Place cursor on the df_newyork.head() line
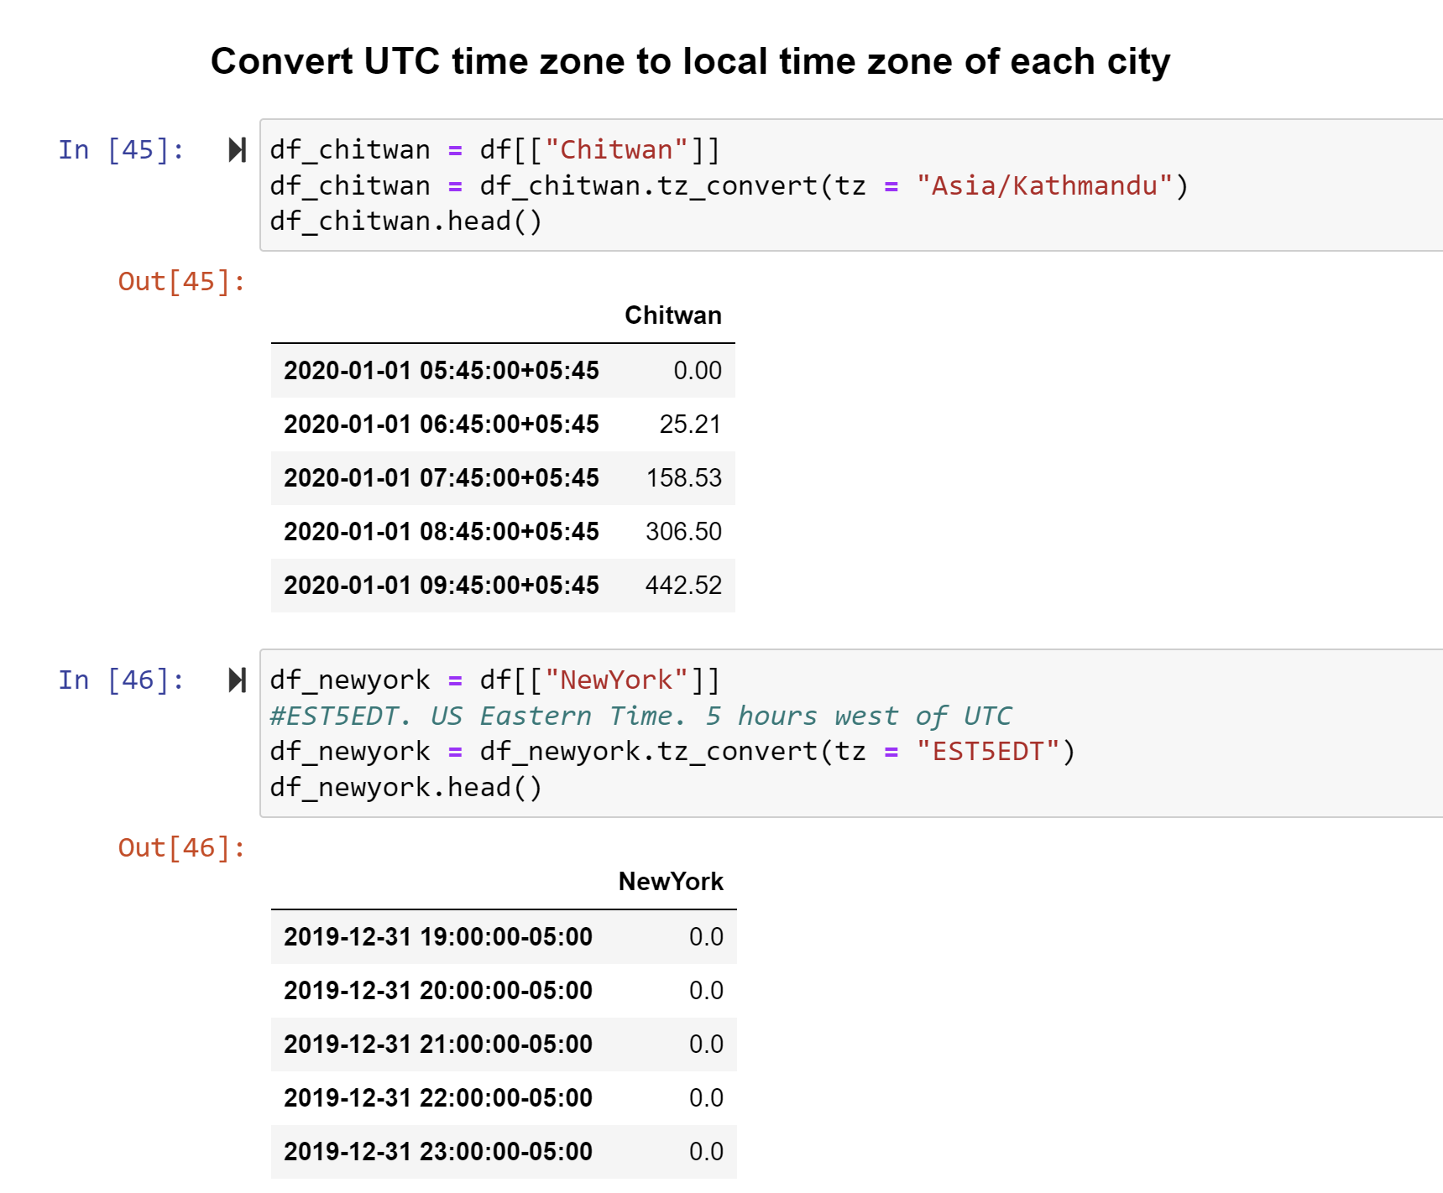This screenshot has width=1443, height=1193. [406, 787]
